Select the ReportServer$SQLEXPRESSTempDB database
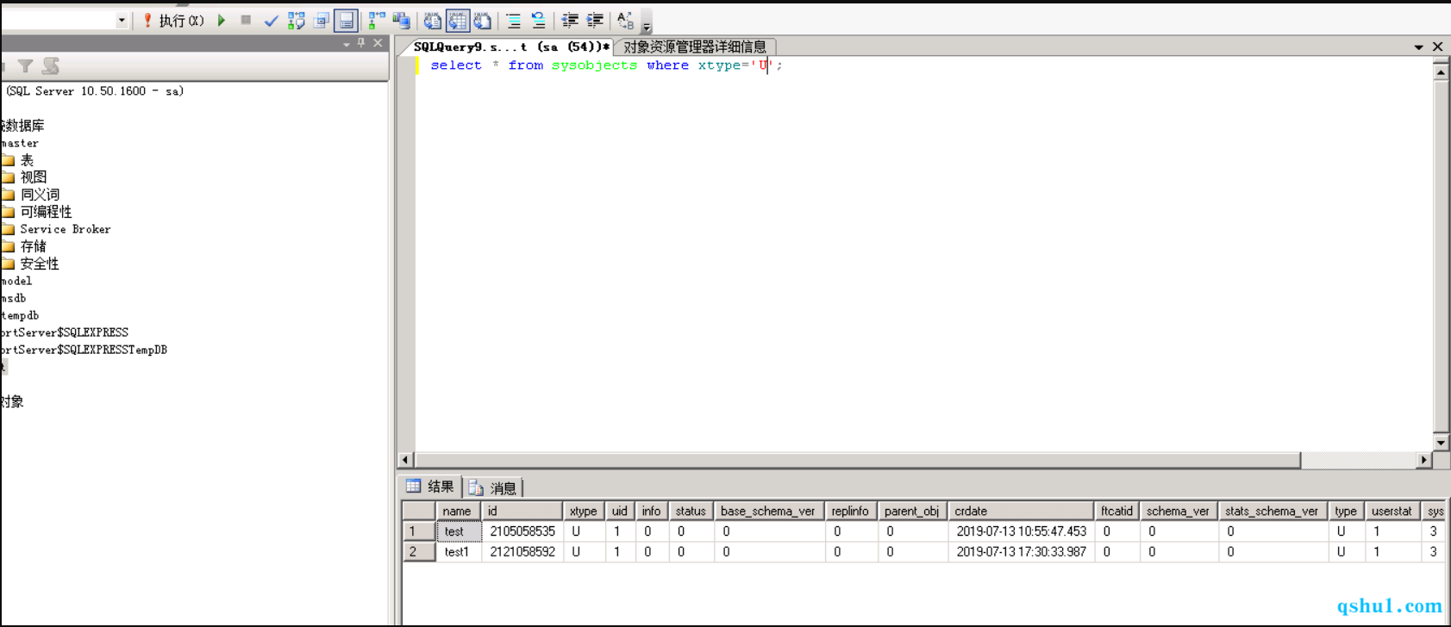Image resolution: width=1451 pixels, height=627 pixels. click(x=84, y=350)
